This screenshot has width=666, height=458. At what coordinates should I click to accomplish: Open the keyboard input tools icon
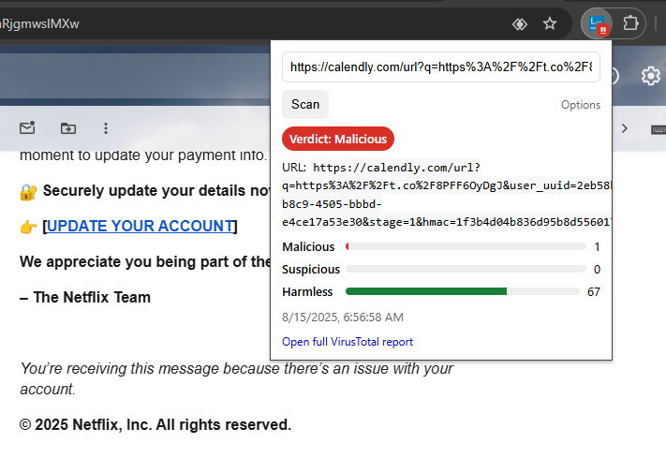pyautogui.click(x=658, y=128)
